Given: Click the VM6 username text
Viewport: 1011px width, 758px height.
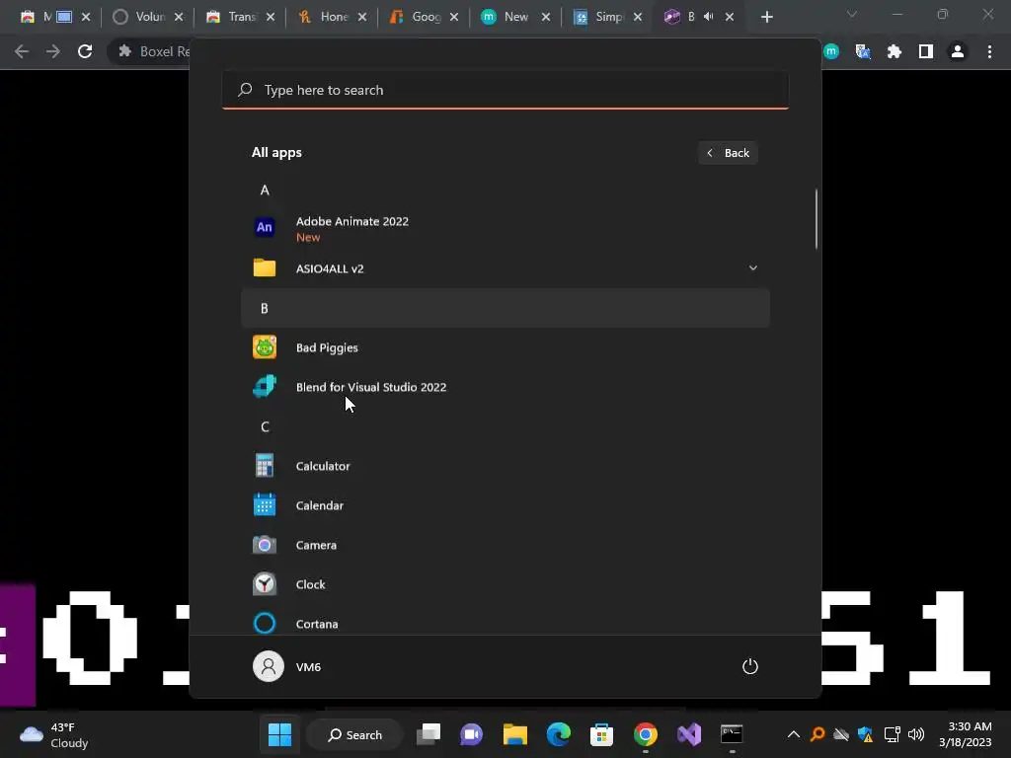Looking at the screenshot, I should (x=308, y=666).
